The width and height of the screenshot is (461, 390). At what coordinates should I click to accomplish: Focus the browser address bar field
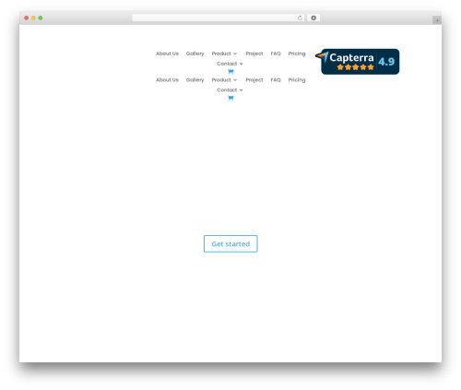point(218,18)
